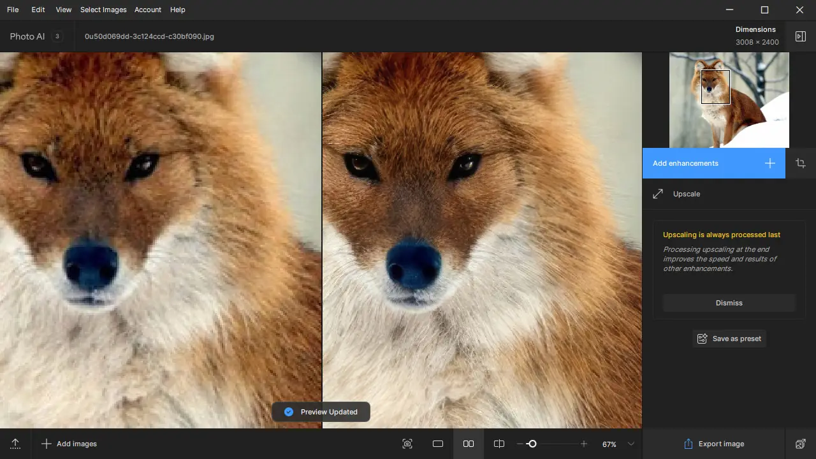Open the Upscale enhancement settings
This screenshot has height=459, width=816.
coord(687,194)
